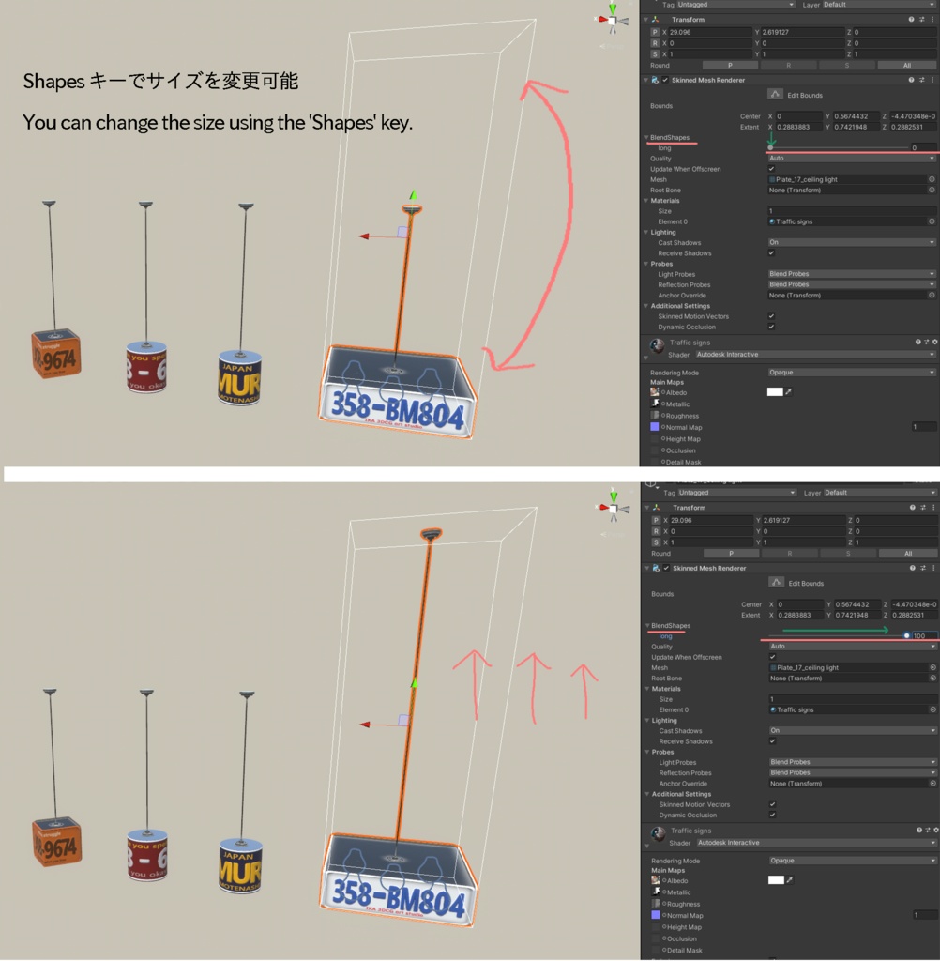Click the Transform help icon in the upper inspector
Screen dimensions: 940x961
point(911,20)
